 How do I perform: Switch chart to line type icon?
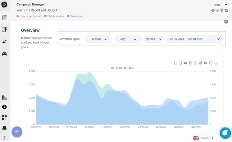[195, 63]
